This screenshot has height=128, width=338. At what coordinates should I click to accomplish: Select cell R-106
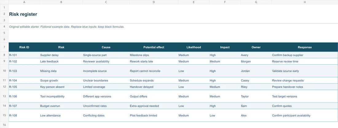(x=24, y=96)
